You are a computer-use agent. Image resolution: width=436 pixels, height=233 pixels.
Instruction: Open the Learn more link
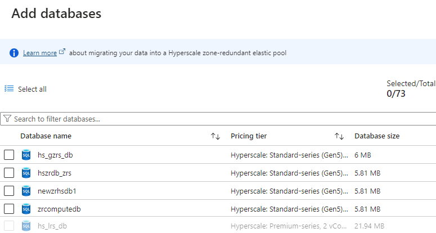tap(39, 53)
